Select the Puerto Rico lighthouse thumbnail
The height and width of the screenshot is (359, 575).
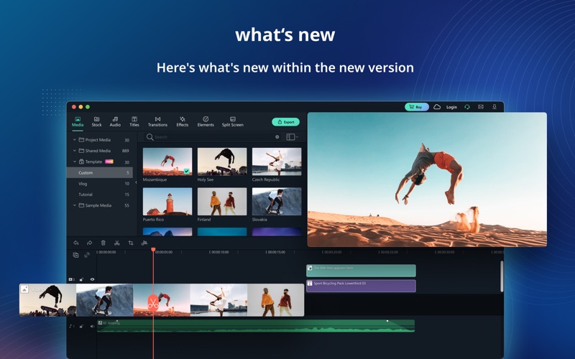click(x=167, y=202)
